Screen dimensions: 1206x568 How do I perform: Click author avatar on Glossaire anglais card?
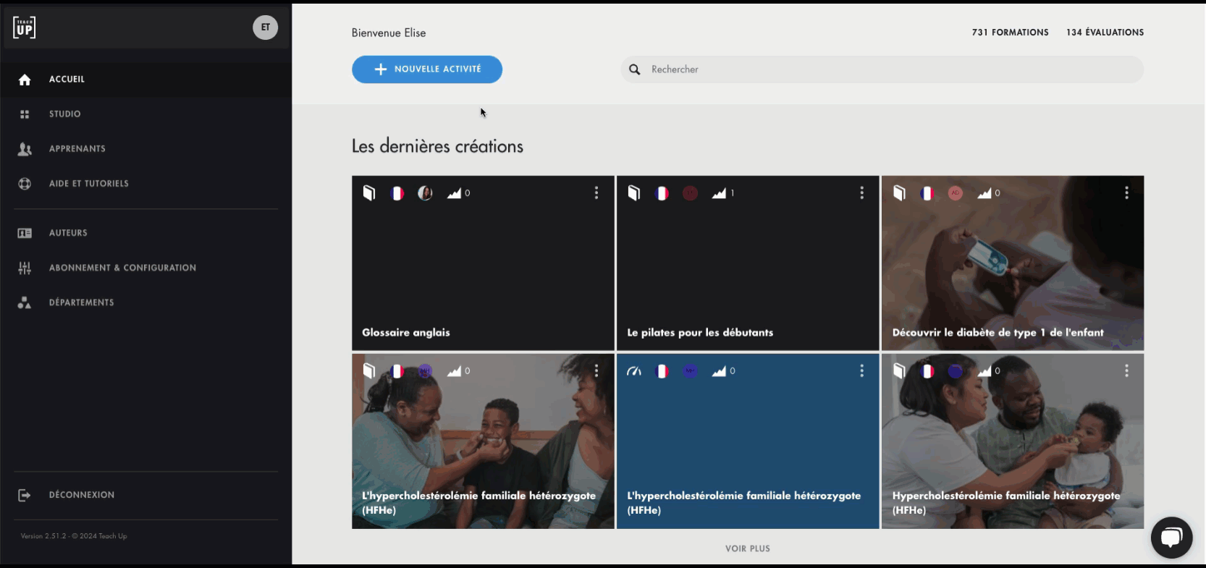pyautogui.click(x=425, y=193)
